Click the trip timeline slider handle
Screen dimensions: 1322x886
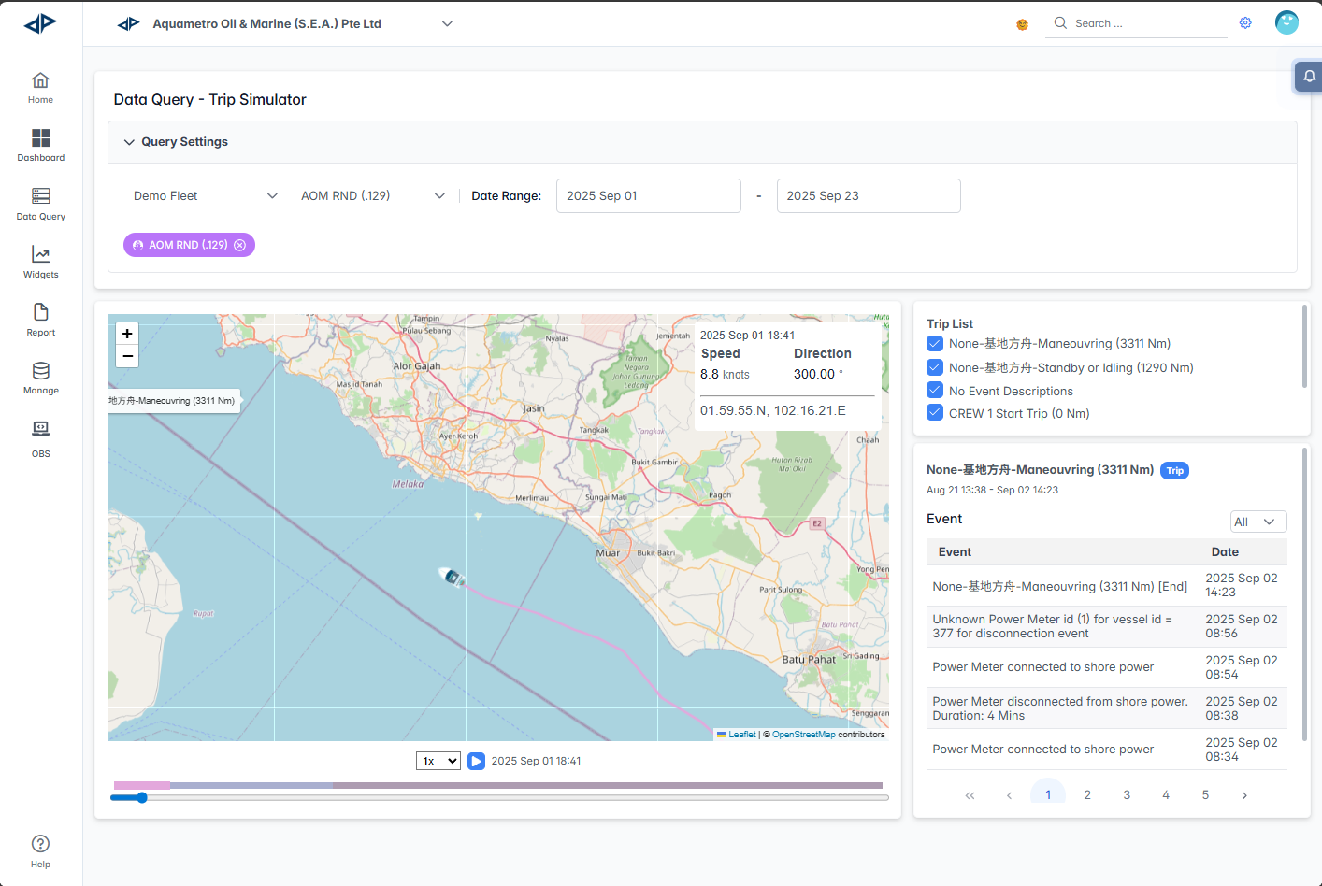pos(142,797)
